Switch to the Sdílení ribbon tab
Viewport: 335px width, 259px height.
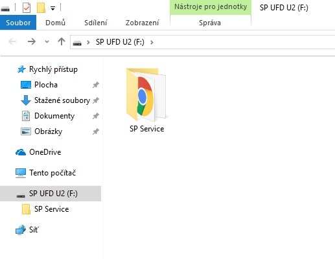point(96,23)
